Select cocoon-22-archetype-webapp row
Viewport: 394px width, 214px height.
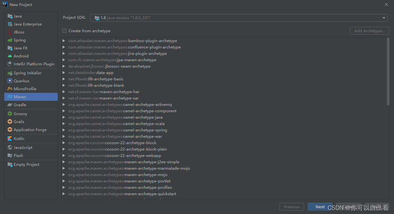(224, 156)
